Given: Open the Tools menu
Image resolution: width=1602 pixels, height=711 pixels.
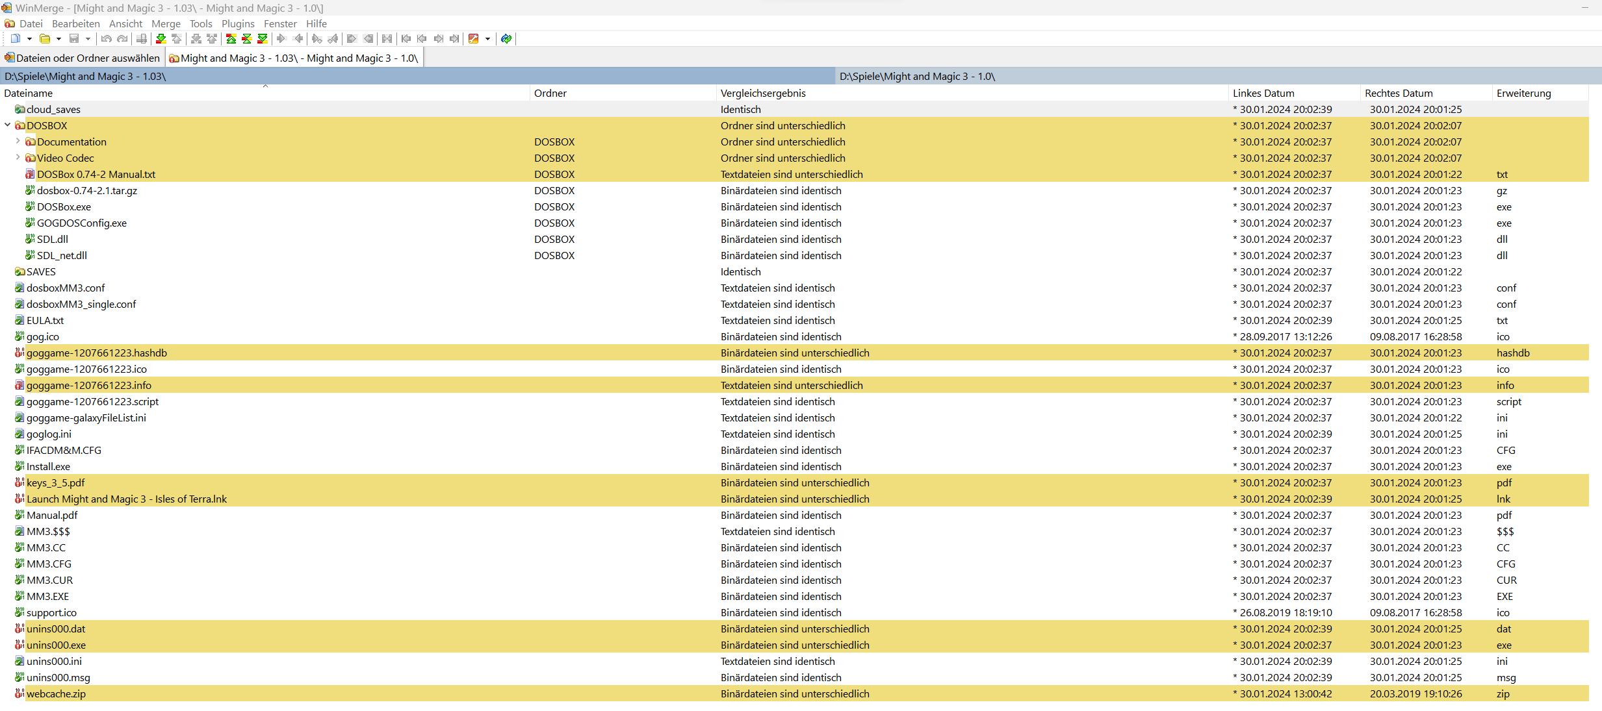Looking at the screenshot, I should 201,23.
